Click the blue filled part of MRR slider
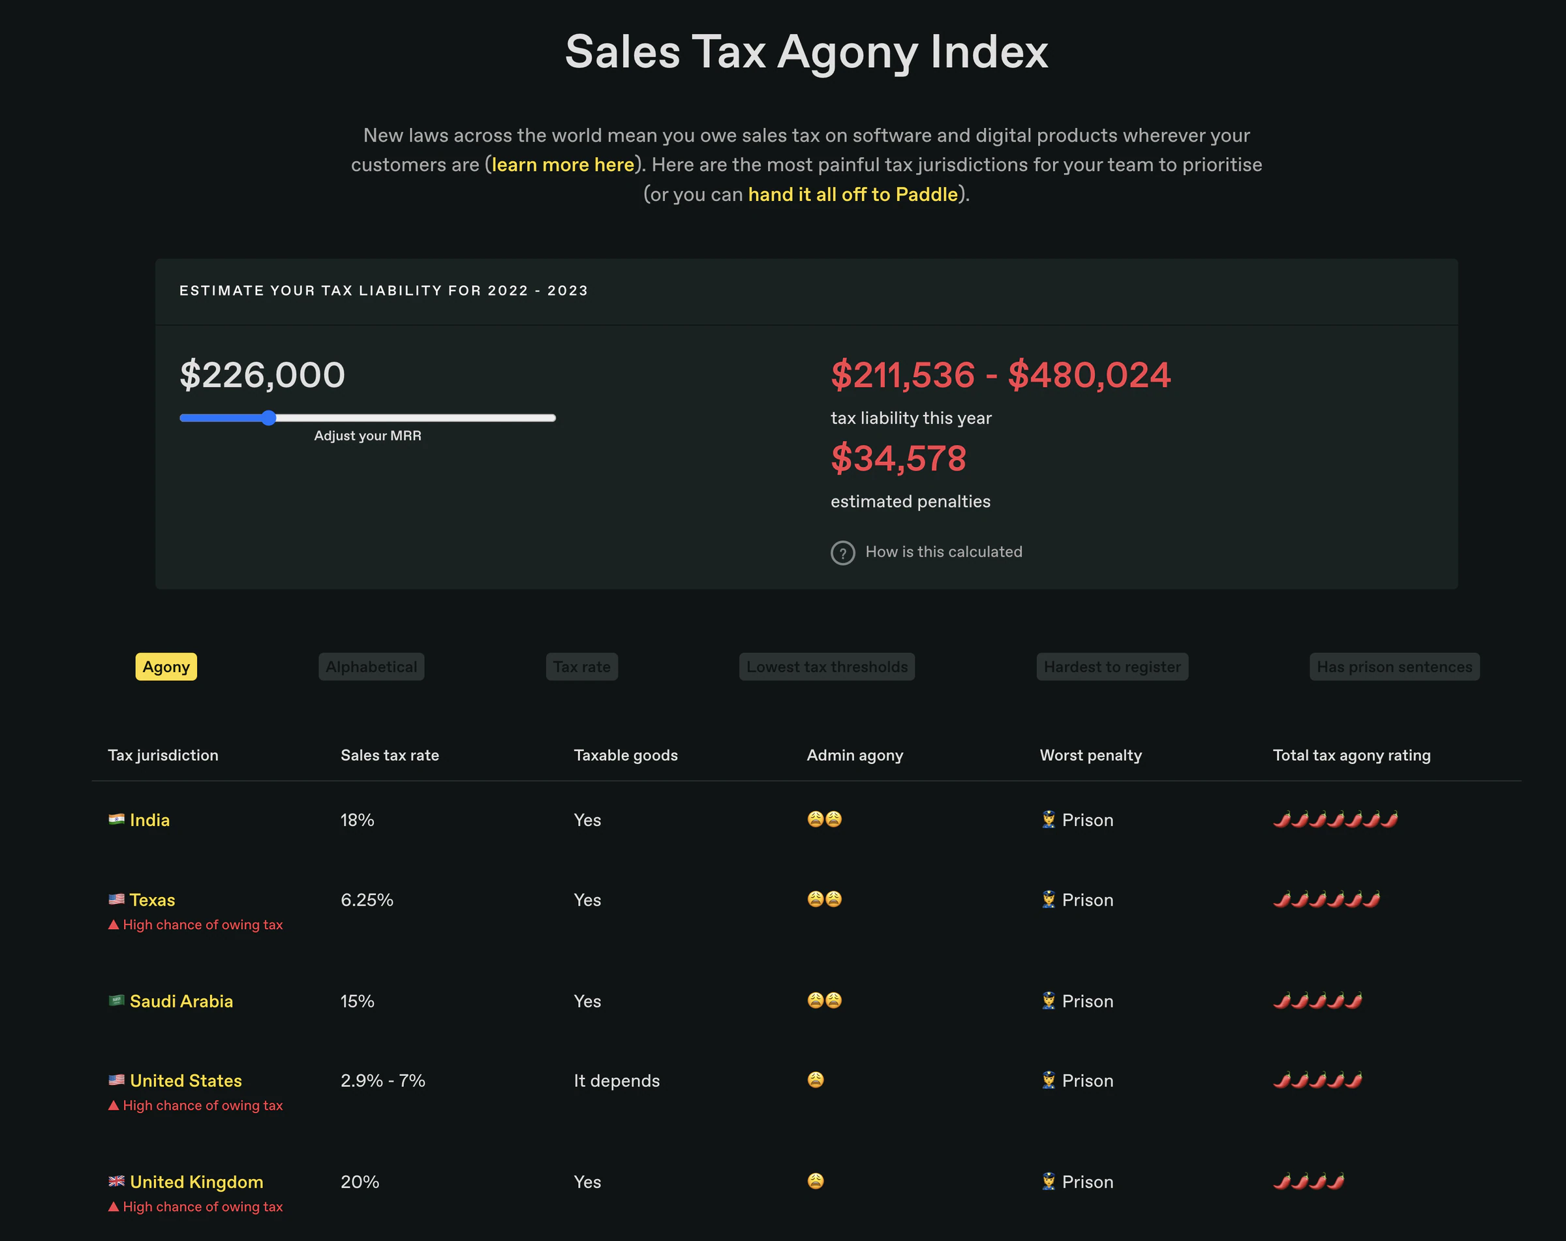 (x=221, y=418)
